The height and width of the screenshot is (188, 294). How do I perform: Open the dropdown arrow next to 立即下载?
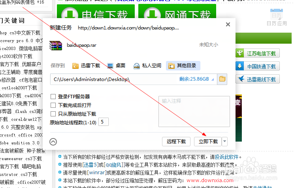[224, 142]
